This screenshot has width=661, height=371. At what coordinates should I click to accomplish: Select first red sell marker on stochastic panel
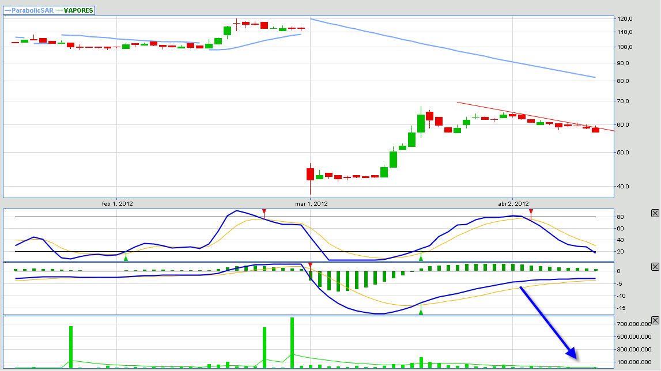pyautogui.click(x=264, y=213)
